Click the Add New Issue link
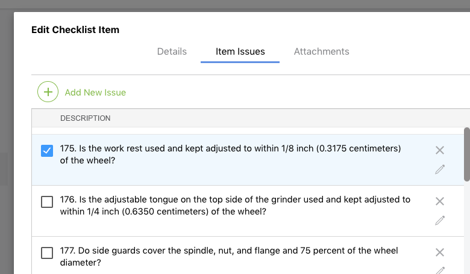The image size is (470, 274). pos(95,93)
